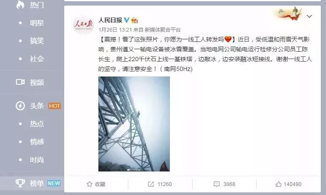Click the 人民日报 profile avatar
Screen dimensions: 326x195
[x=83, y=25]
